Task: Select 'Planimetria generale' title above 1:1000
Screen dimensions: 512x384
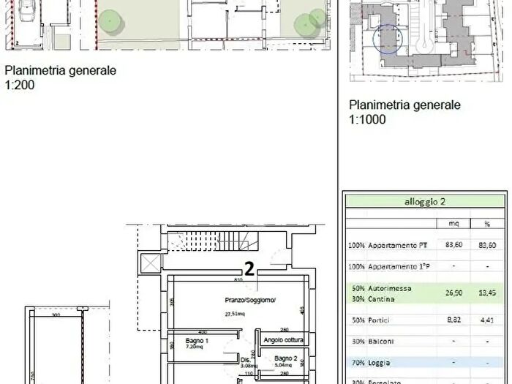Action: click(405, 105)
